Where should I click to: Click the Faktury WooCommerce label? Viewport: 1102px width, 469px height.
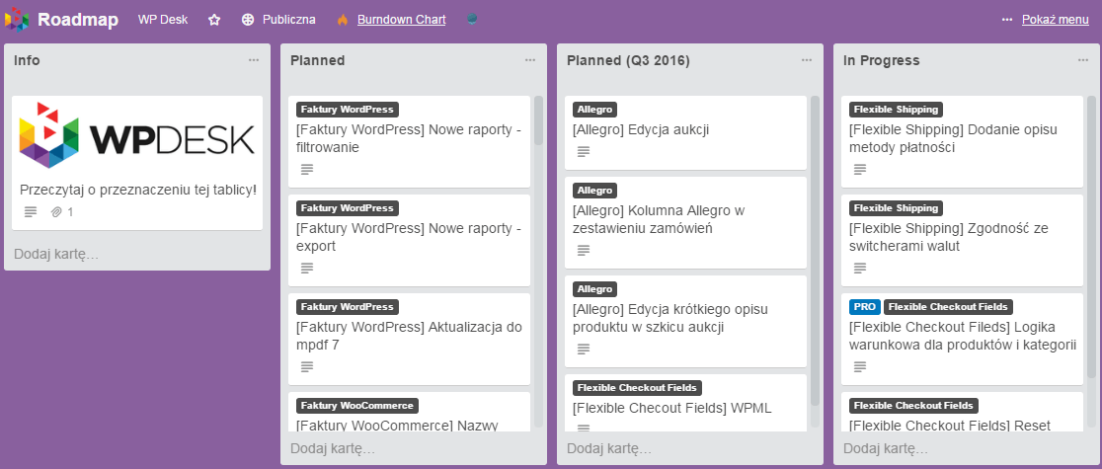click(x=357, y=406)
